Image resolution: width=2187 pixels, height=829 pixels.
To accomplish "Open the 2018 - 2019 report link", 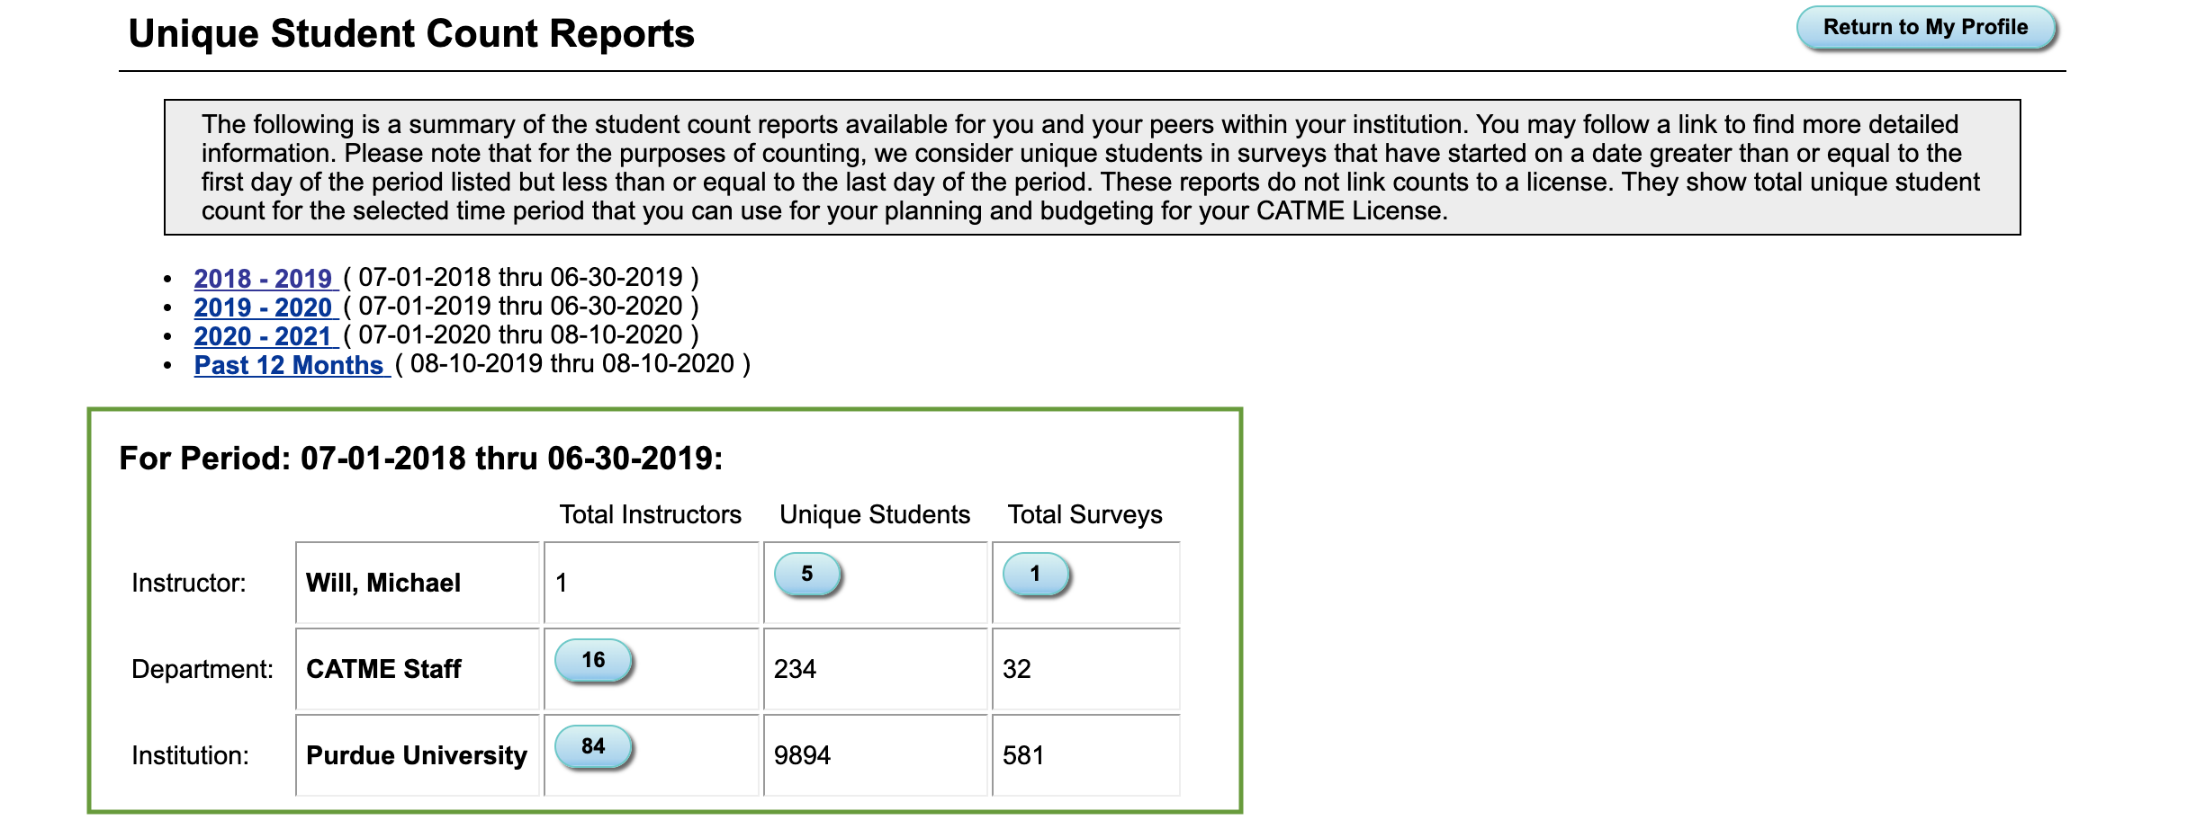I will click(264, 278).
